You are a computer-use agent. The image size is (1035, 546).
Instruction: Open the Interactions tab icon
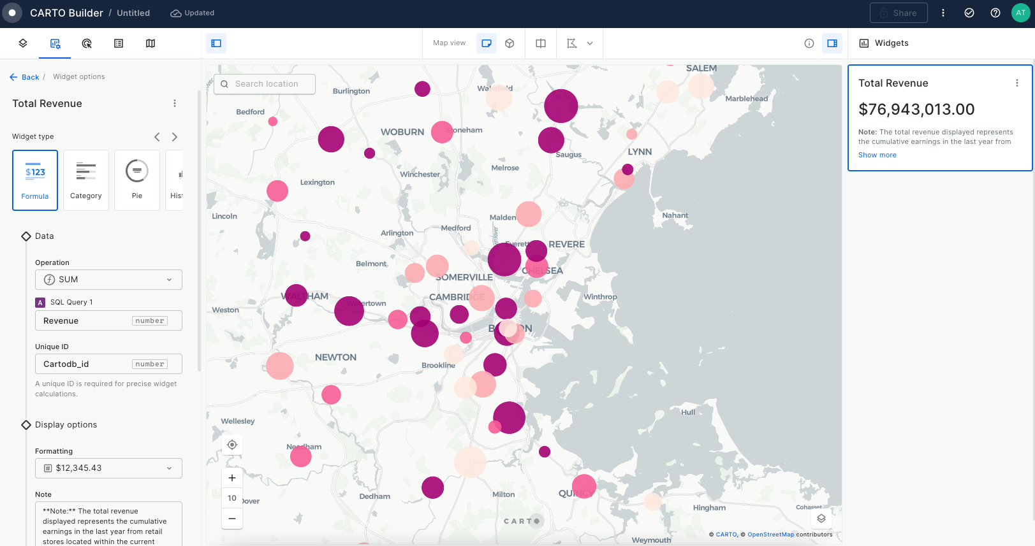coord(87,43)
